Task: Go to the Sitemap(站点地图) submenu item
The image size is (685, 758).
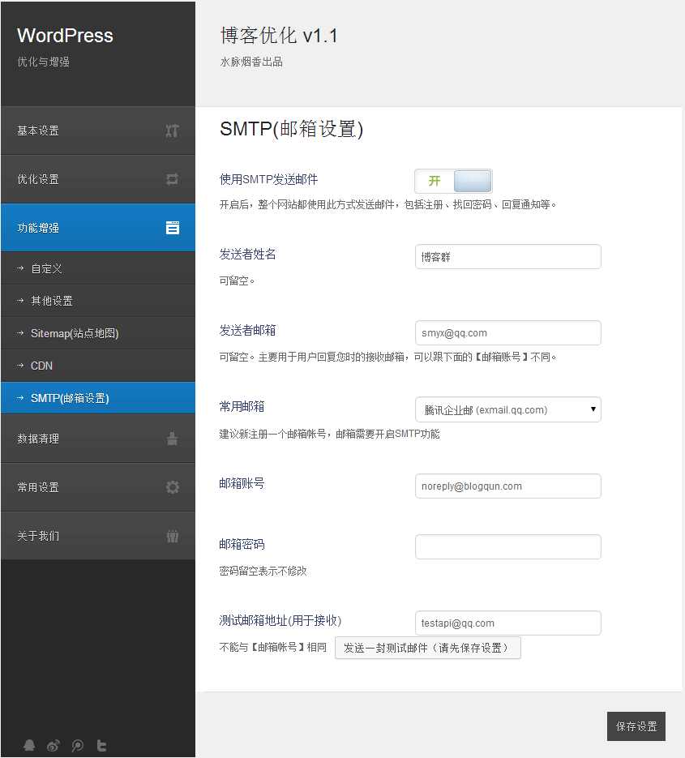Action: click(x=75, y=333)
